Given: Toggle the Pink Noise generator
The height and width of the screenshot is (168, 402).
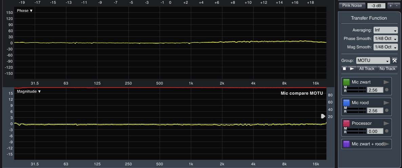Looking at the screenshot, I should [x=352, y=5].
